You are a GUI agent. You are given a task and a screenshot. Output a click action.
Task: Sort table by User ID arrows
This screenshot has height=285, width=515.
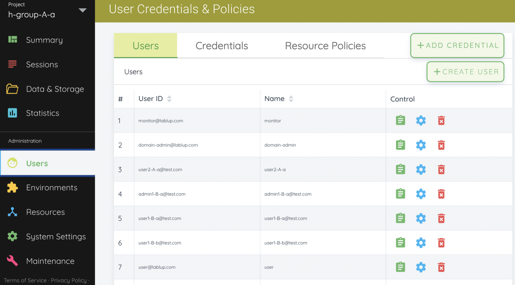[169, 99]
